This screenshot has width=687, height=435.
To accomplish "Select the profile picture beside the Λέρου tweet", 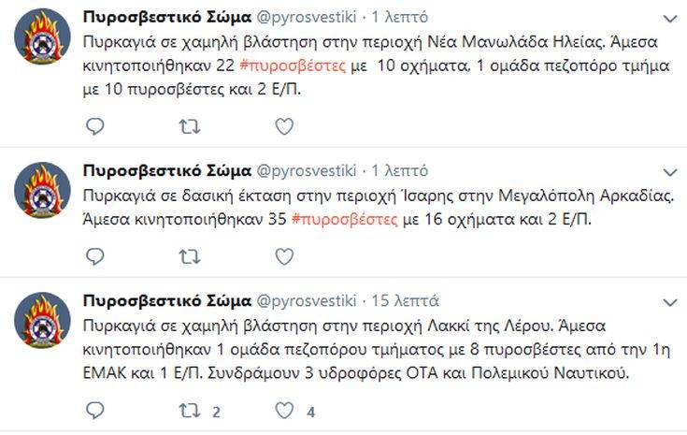I will click(x=42, y=323).
